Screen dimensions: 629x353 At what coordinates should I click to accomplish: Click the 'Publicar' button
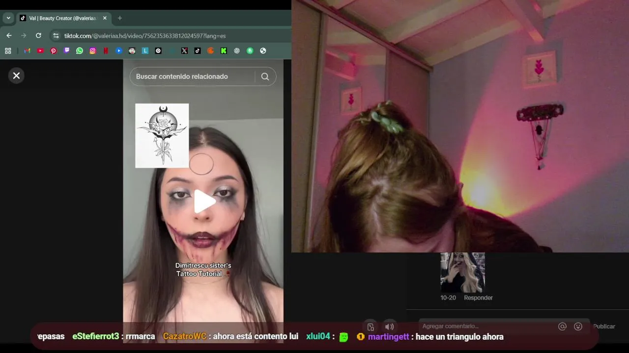[x=604, y=326]
